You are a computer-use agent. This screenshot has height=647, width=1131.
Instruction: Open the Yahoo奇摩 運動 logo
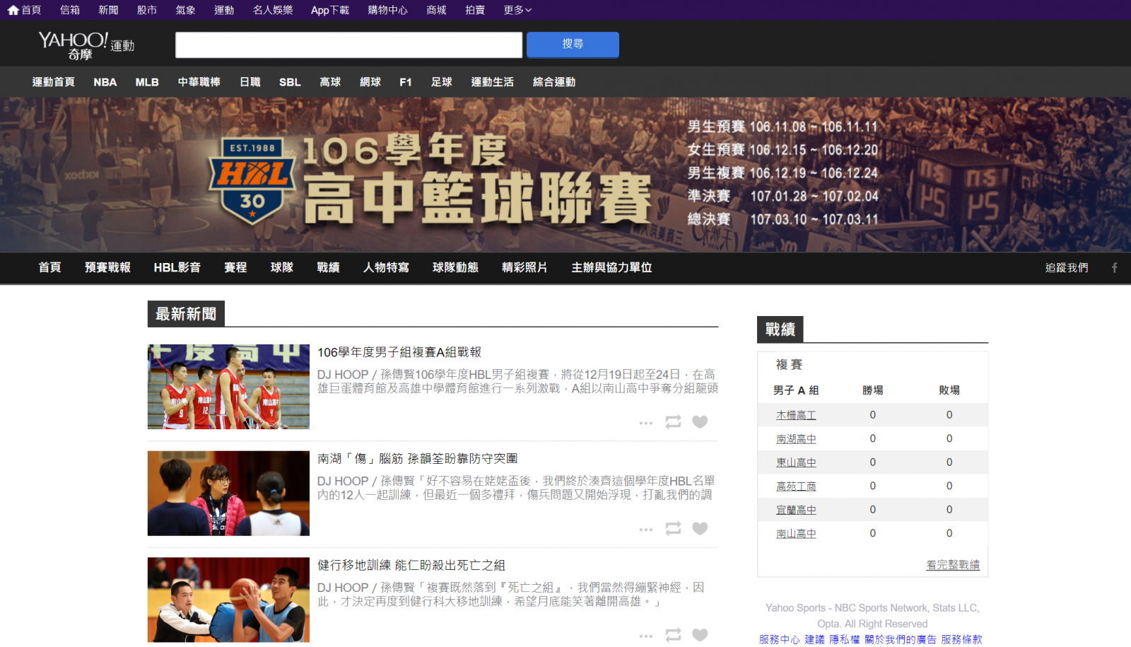click(86, 45)
